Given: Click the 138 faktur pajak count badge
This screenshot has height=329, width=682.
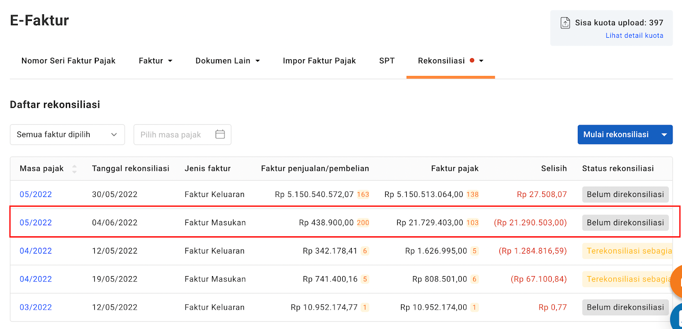Looking at the screenshot, I should pyautogui.click(x=473, y=194).
